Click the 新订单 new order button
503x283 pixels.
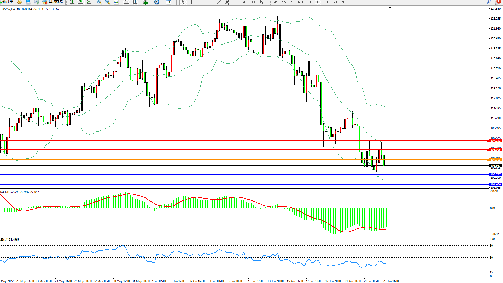click(x=7, y=2)
